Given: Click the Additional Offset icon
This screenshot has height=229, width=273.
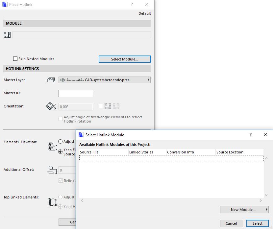Looking at the screenshot, I should tap(52, 170).
